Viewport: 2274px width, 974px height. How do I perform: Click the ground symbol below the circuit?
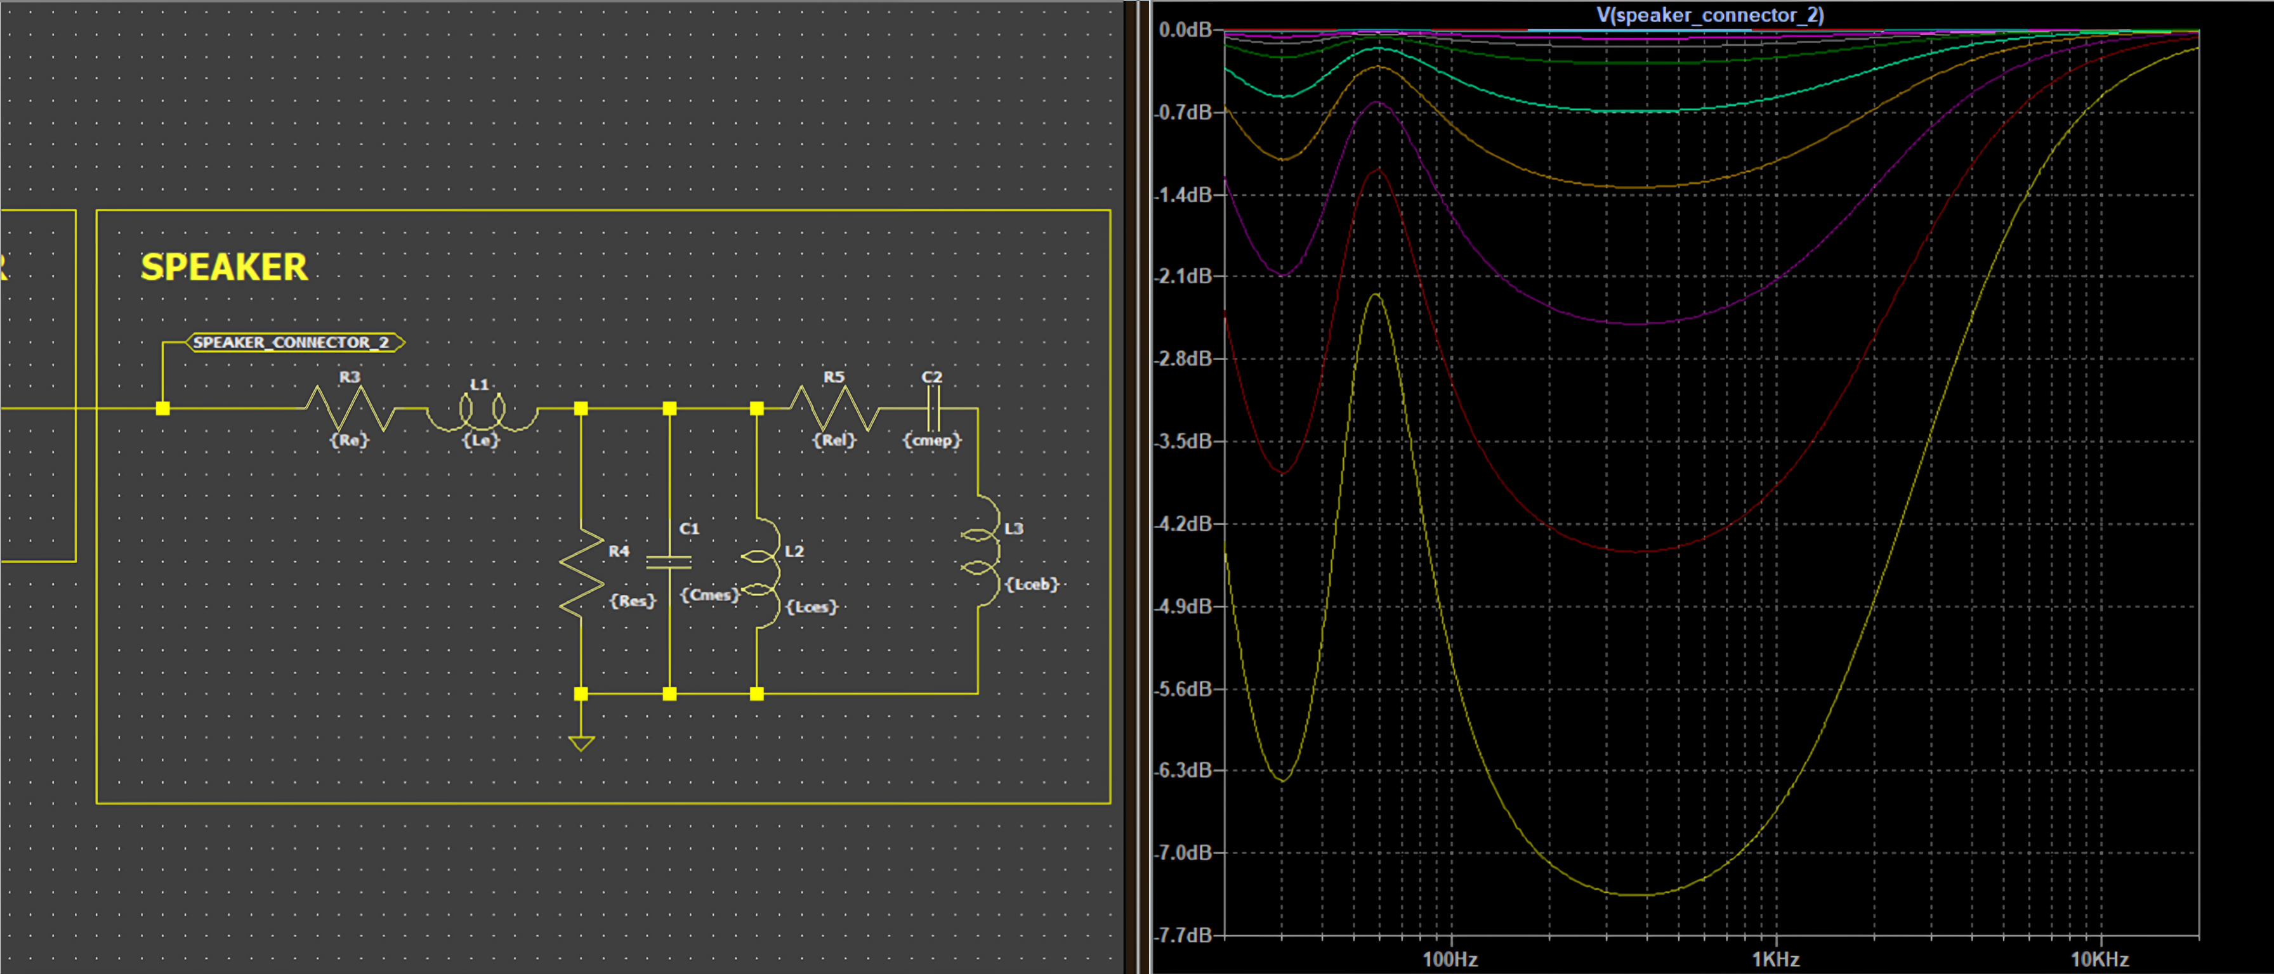[581, 743]
